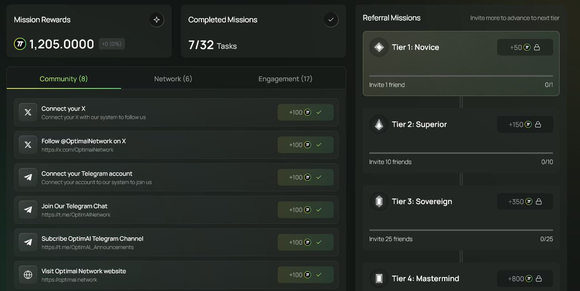
Task: Click the Referral Missions heading
Action: 391,18
